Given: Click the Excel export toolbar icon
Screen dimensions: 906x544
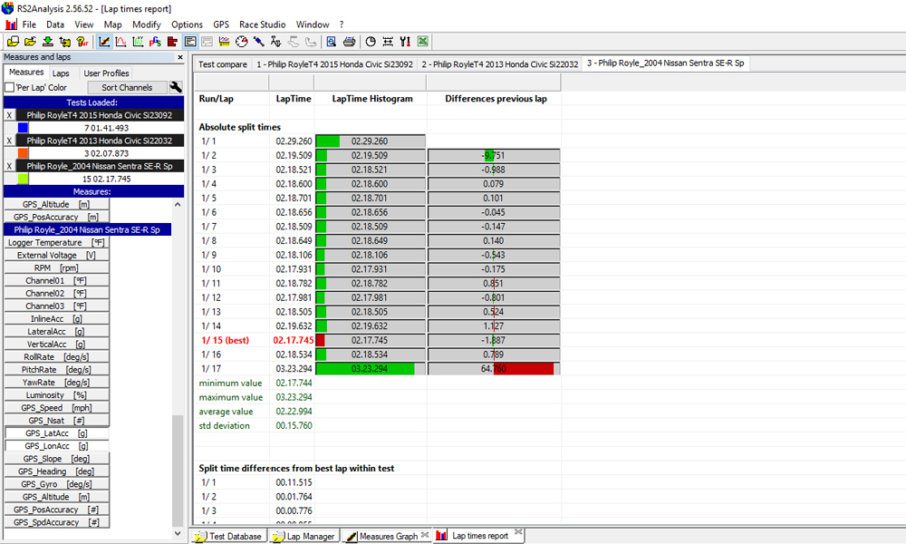Looking at the screenshot, I should [423, 42].
